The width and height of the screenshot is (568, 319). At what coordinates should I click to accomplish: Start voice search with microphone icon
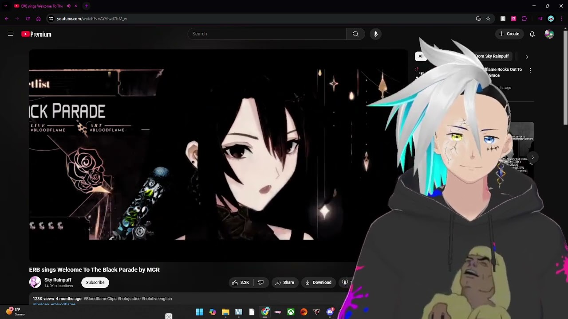pyautogui.click(x=375, y=34)
